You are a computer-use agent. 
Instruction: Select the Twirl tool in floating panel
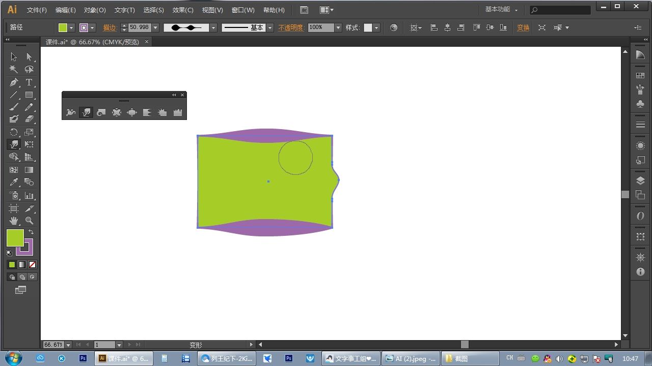click(101, 112)
